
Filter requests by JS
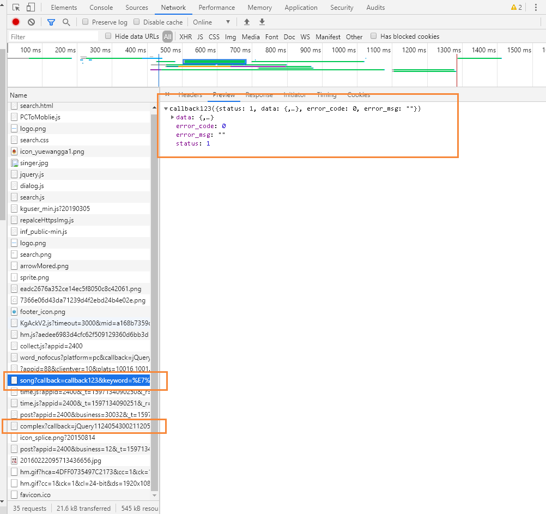click(200, 37)
